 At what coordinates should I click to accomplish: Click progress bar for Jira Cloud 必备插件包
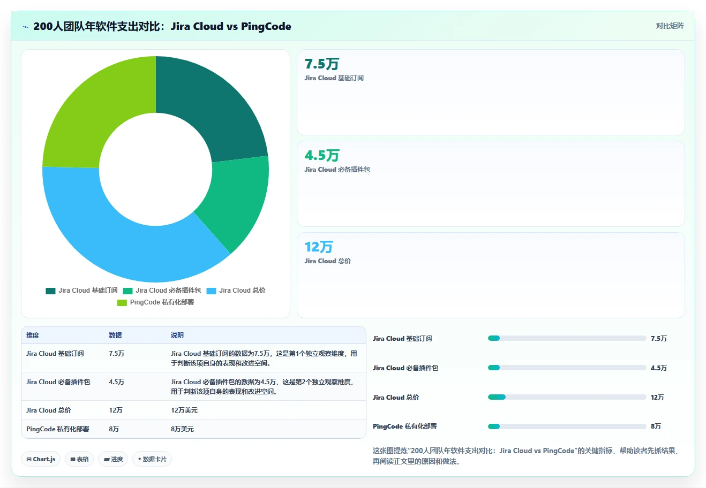[567, 368]
